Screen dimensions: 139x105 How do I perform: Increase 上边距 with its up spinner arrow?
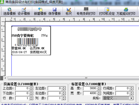pyautogui.click(x=31, y=87)
